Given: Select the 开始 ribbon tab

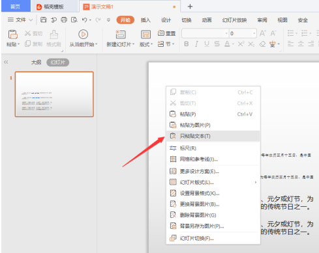Looking at the screenshot, I should click(125, 20).
